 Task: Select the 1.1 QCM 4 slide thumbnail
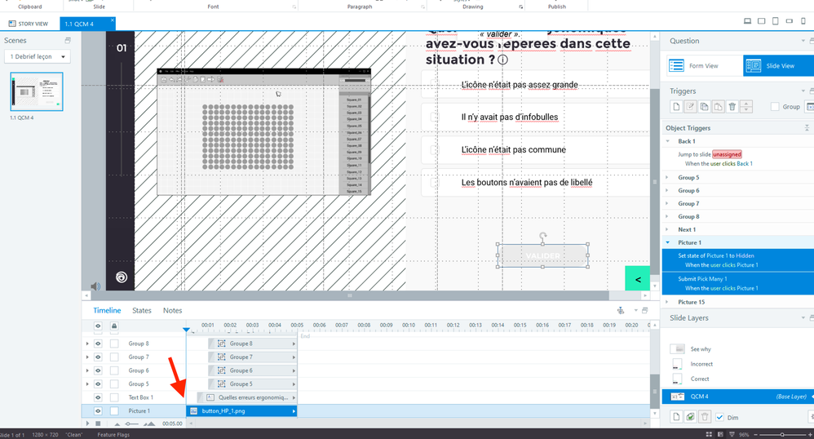[x=37, y=91]
